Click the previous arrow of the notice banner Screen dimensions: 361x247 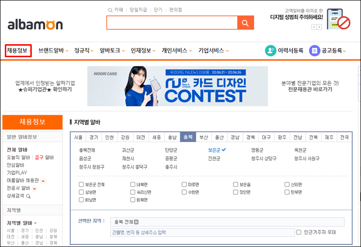tap(314, 27)
